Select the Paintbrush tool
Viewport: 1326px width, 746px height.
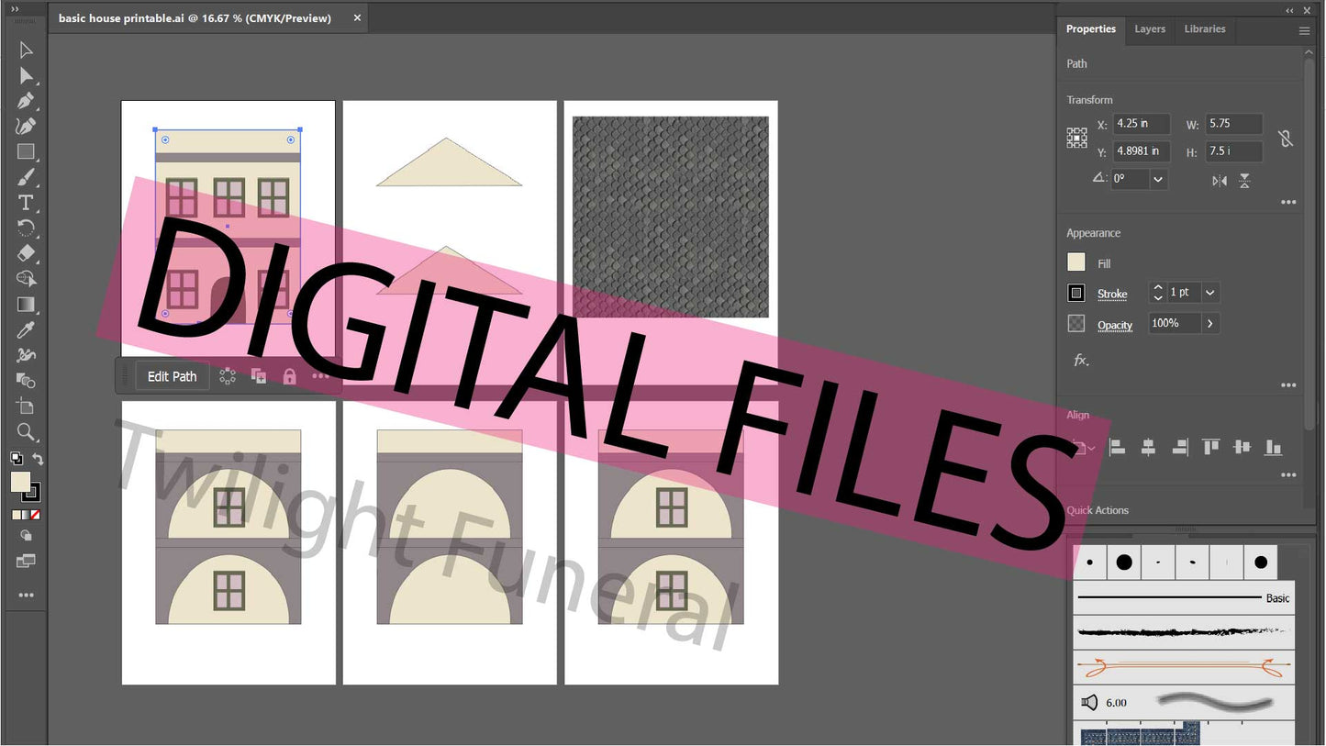pos(26,177)
